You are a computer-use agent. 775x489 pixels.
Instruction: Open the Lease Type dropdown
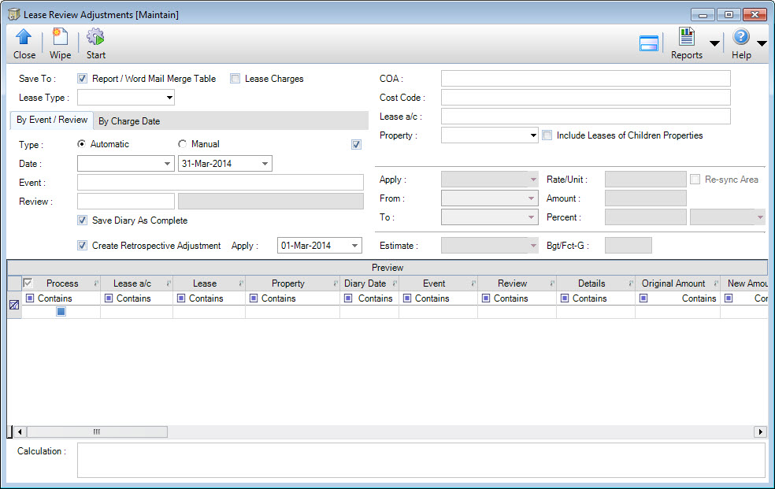(x=169, y=98)
